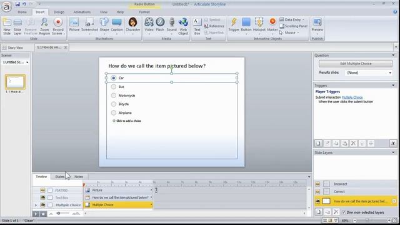Insert a Web Object
Screen dimensions: 400x225
[x=183, y=26]
